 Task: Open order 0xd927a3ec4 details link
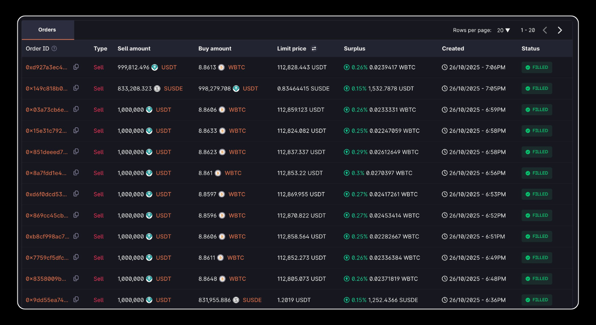tap(47, 67)
